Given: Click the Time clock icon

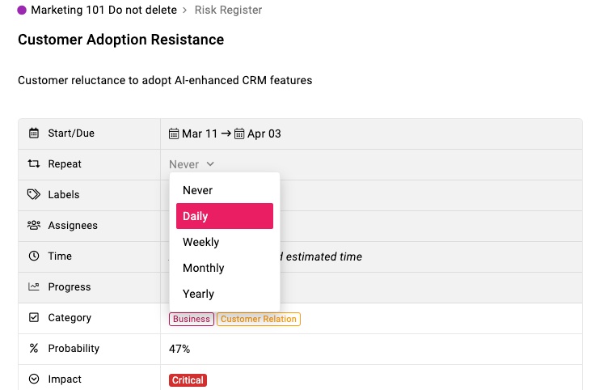Looking at the screenshot, I should point(34,256).
